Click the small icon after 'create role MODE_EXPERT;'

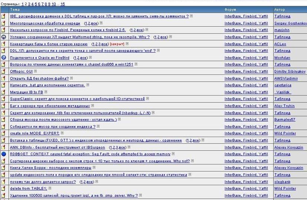62,133
